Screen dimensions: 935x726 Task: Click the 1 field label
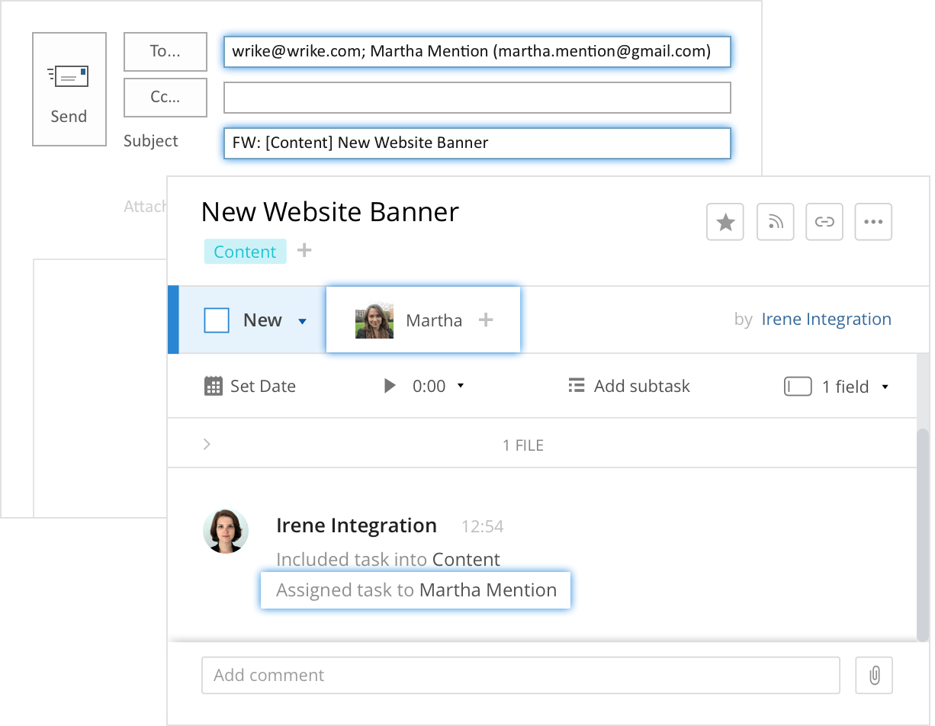tap(846, 387)
